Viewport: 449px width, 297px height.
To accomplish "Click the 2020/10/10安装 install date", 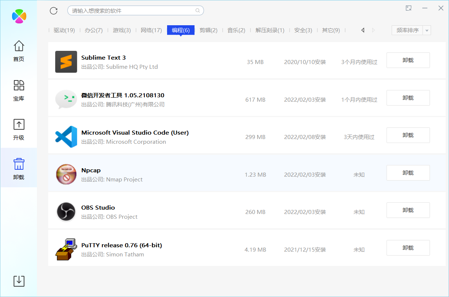I will (305, 62).
